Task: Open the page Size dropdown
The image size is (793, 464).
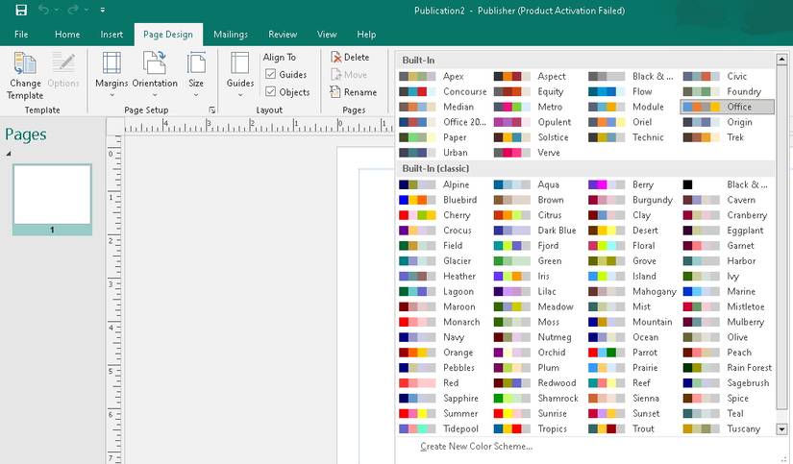Action: point(196,75)
